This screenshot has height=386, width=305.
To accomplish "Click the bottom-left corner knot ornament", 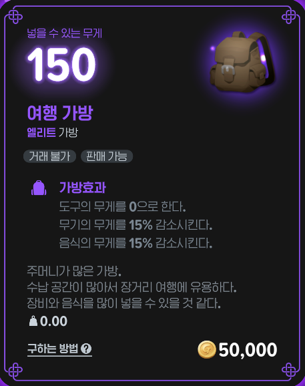I will (x=15, y=370).
